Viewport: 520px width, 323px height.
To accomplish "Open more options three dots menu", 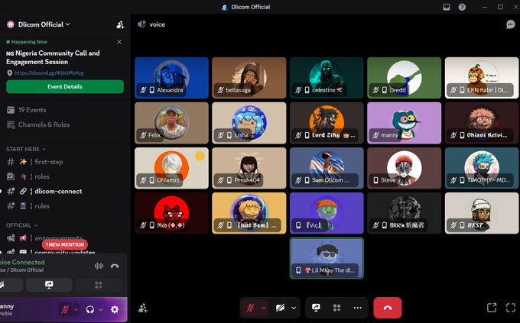I will coord(358,308).
